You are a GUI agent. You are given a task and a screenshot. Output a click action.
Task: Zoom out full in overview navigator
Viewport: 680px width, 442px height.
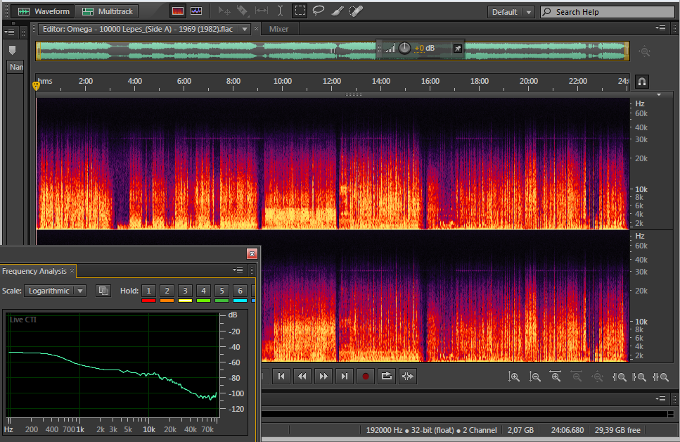click(645, 51)
